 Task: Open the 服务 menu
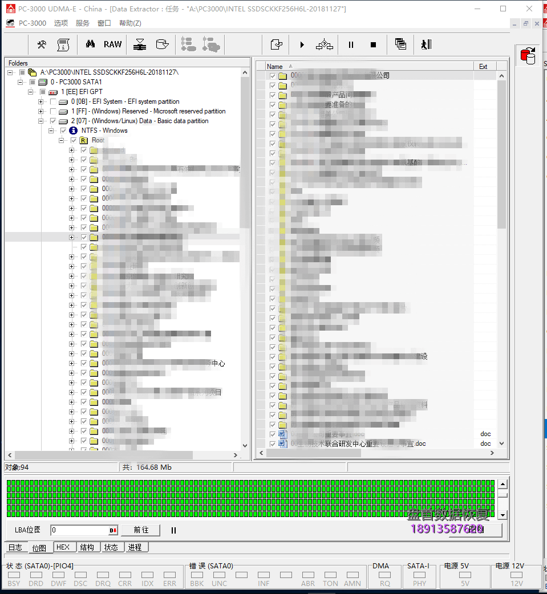[x=82, y=23]
